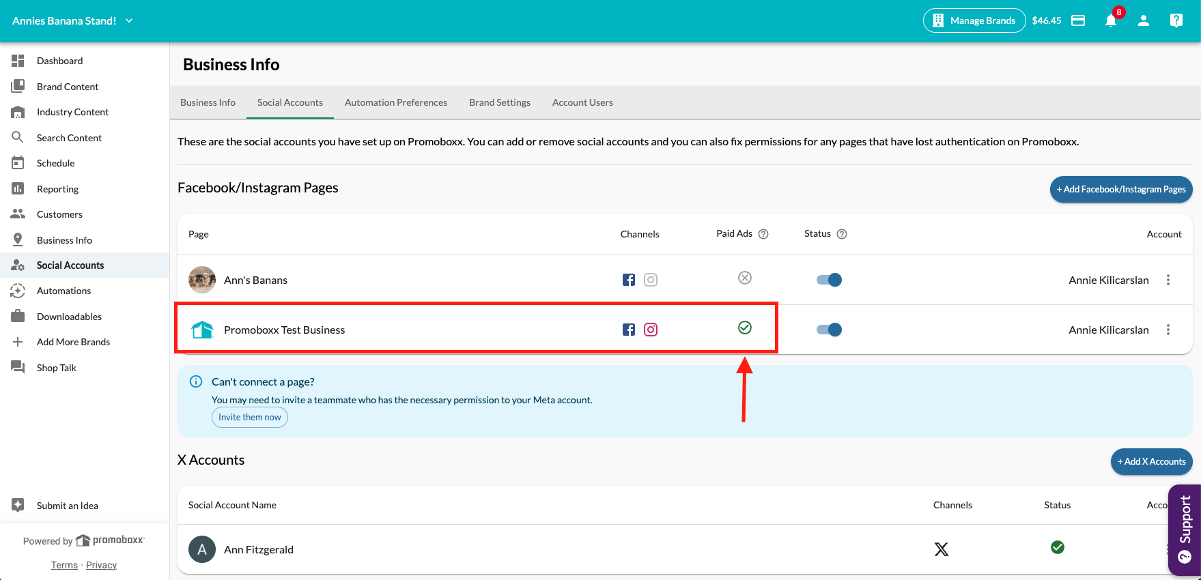Open Automations in the sidebar
Image resolution: width=1201 pixels, height=580 pixels.
[85, 291]
